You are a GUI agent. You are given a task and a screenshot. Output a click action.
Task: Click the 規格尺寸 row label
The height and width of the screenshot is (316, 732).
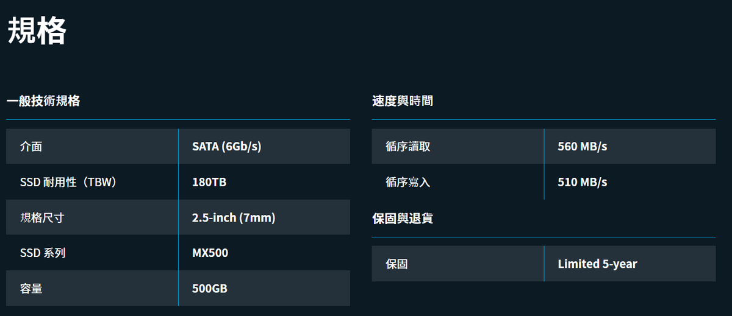42,217
